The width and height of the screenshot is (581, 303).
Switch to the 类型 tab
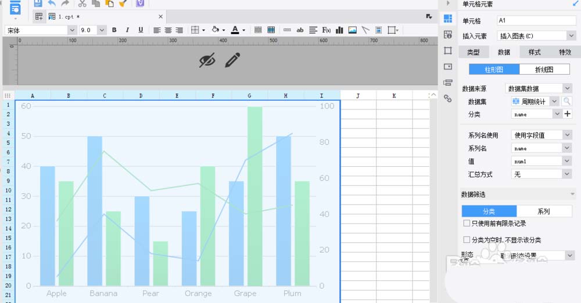(473, 52)
